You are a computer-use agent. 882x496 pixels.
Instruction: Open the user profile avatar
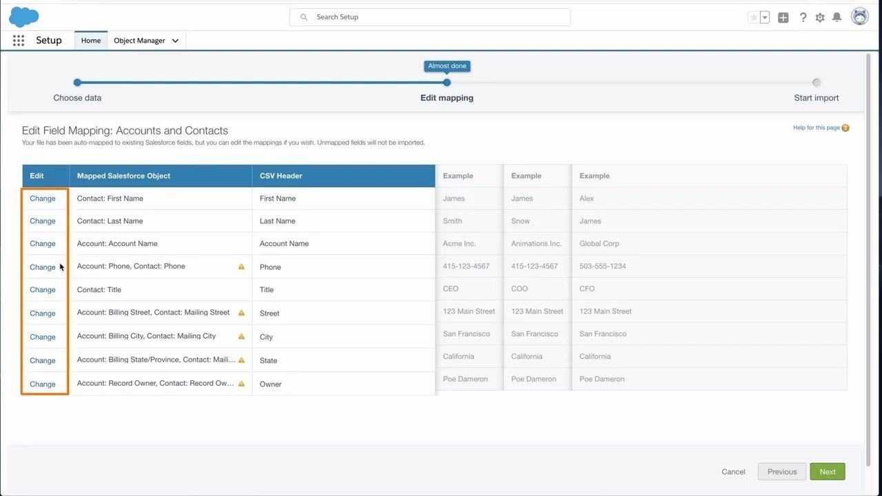pyautogui.click(x=860, y=17)
